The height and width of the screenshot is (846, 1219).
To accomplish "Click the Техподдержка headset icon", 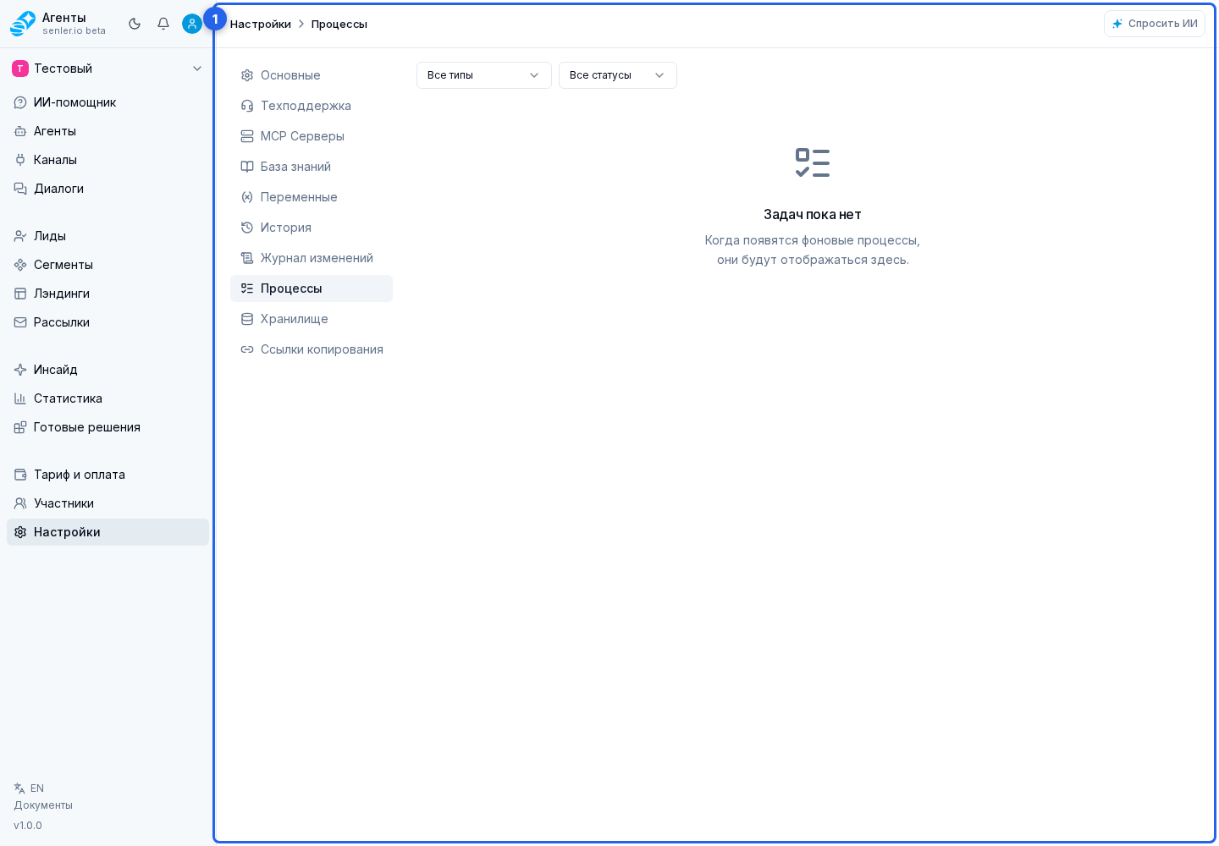I will [x=247, y=106].
